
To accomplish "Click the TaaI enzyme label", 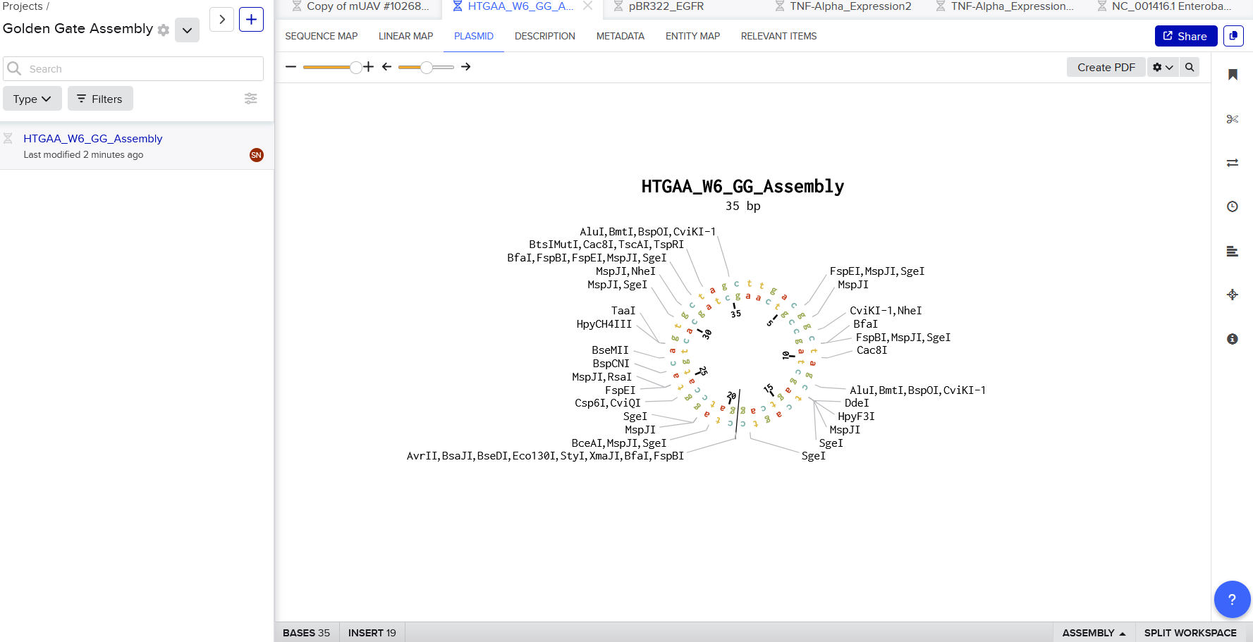I will click(x=623, y=311).
